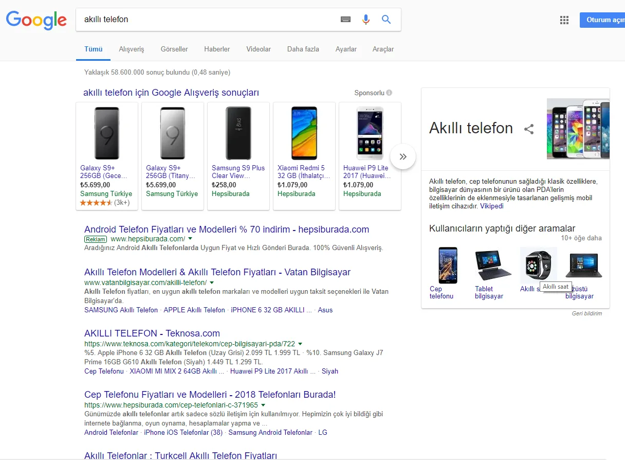Click in the search input field

point(208,20)
